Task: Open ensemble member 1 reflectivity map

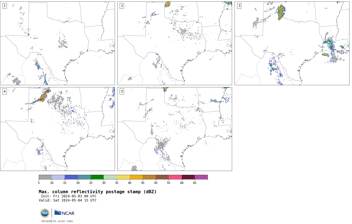Action: pyautogui.click(x=57, y=43)
